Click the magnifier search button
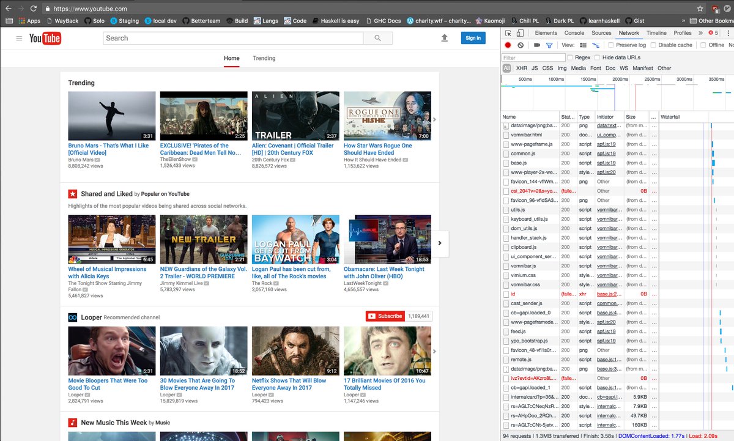The height and width of the screenshot is (441, 734). pyautogui.click(x=378, y=38)
